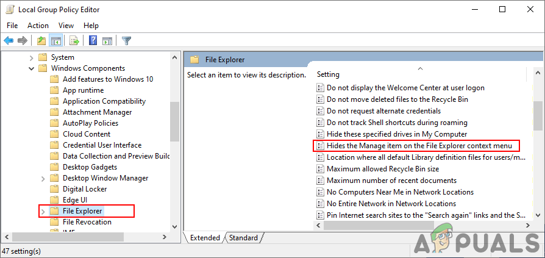This screenshot has height=258, width=545.
Task: Go up one level with folder-up icon
Action: (41, 41)
